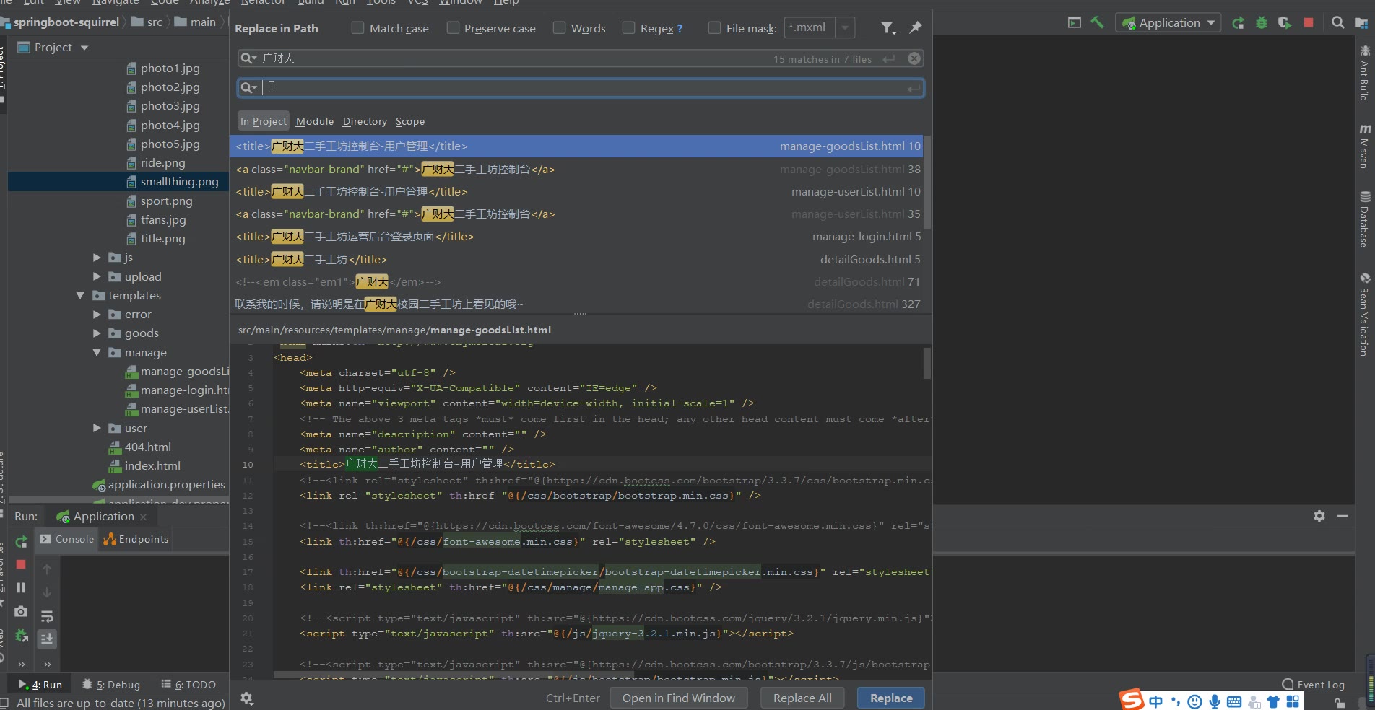Image resolution: width=1375 pixels, height=710 pixels.
Task: Open the Maven side panel
Action: tap(1364, 146)
